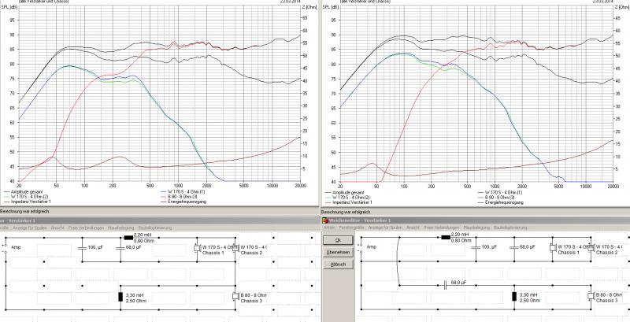630x322 pixels.
Task: Open the Fenstergröße menu in right editor
Action: coord(351,228)
